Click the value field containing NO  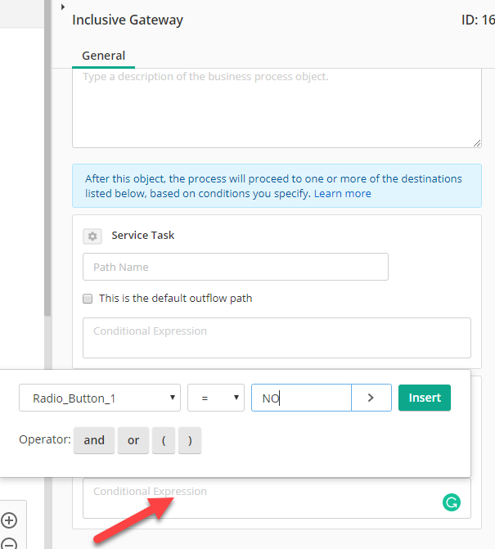coord(301,398)
